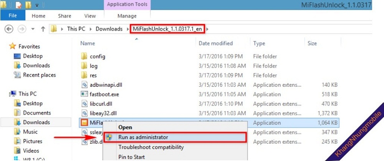This screenshot has width=384, height=161.
Task: Click the Music folder icon in sidebar
Action: [x=17, y=132]
